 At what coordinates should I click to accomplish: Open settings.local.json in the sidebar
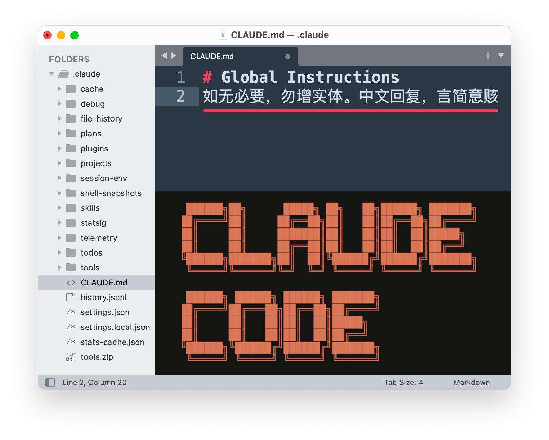(115, 327)
